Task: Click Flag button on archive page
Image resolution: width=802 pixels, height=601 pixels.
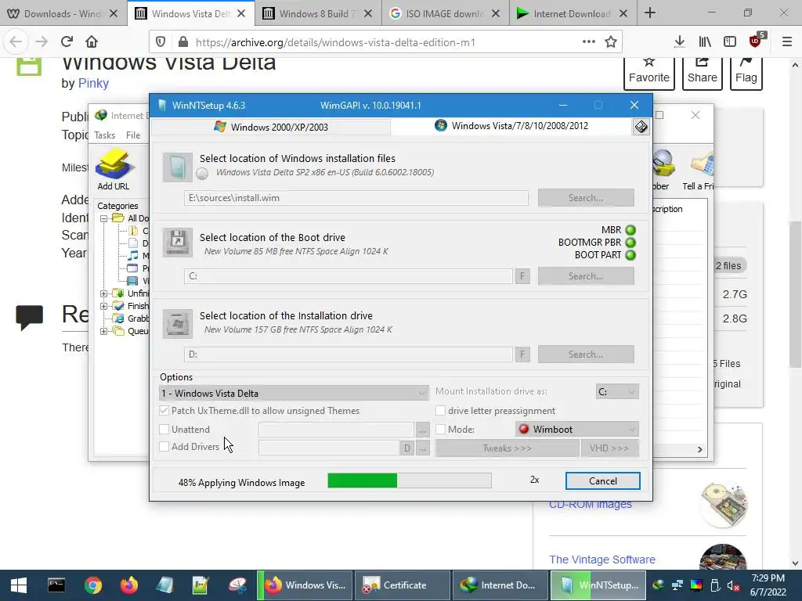Action: point(746,74)
